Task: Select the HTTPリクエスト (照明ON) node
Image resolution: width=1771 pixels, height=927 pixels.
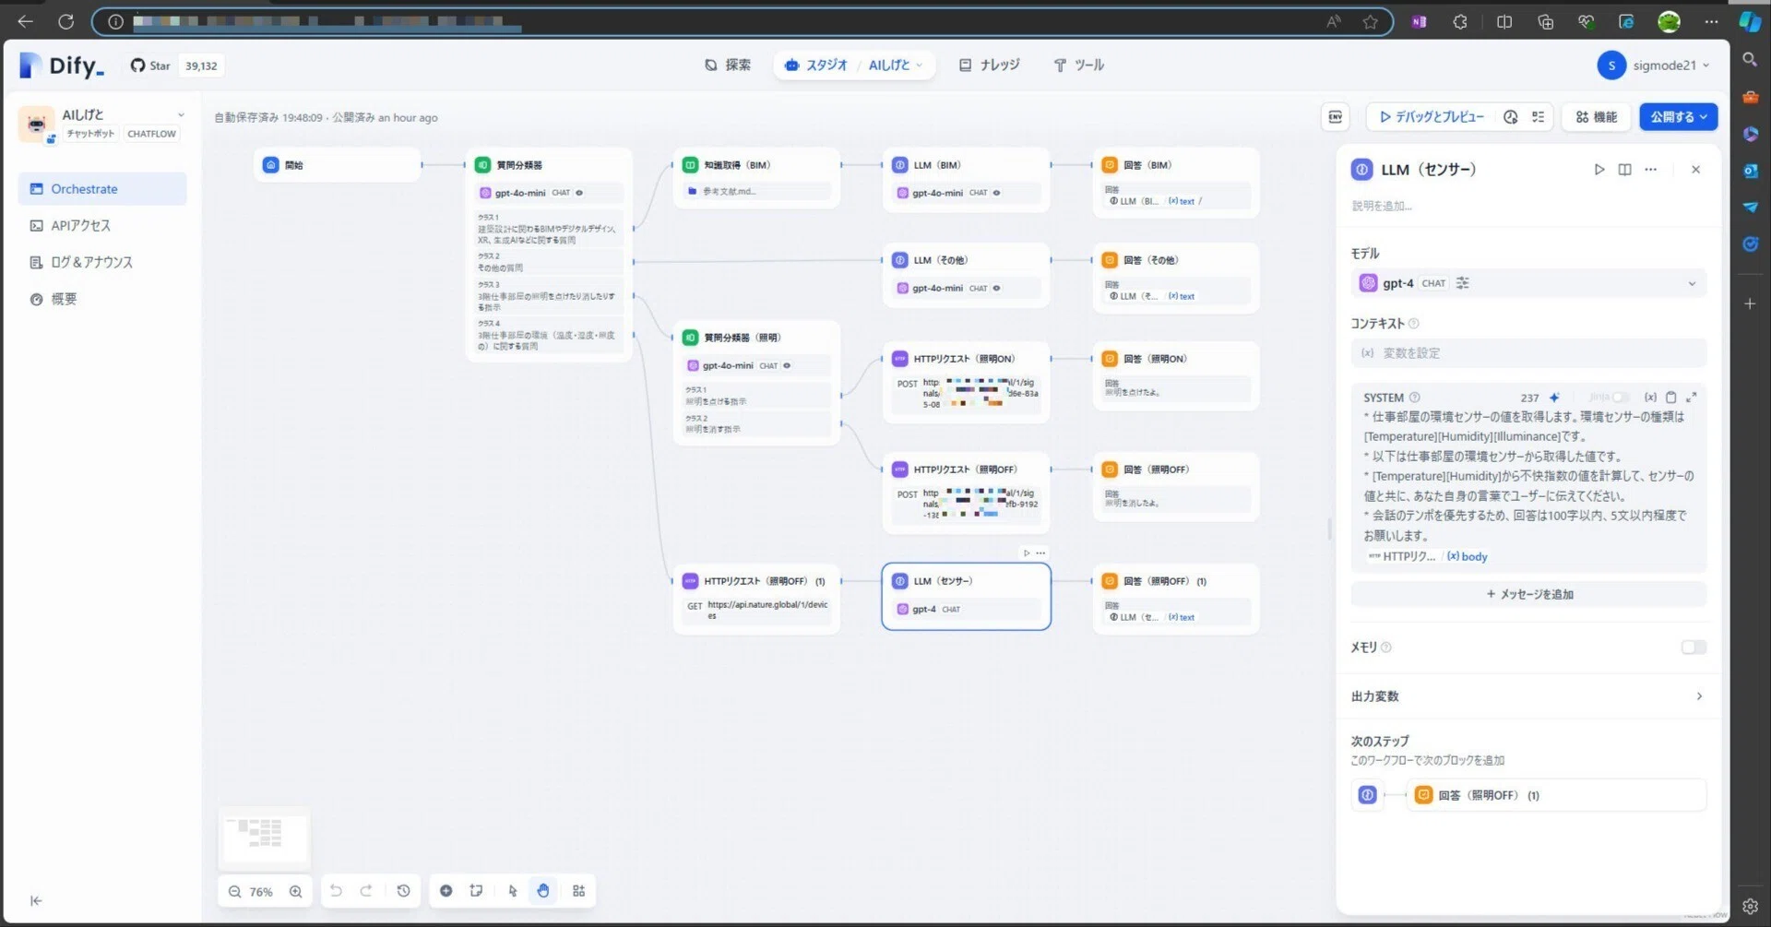Action: [966, 382]
